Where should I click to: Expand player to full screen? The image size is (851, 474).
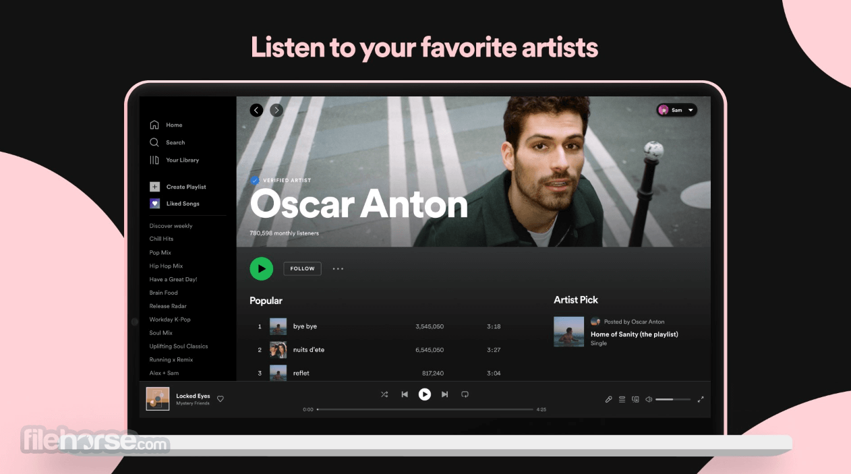tap(701, 399)
